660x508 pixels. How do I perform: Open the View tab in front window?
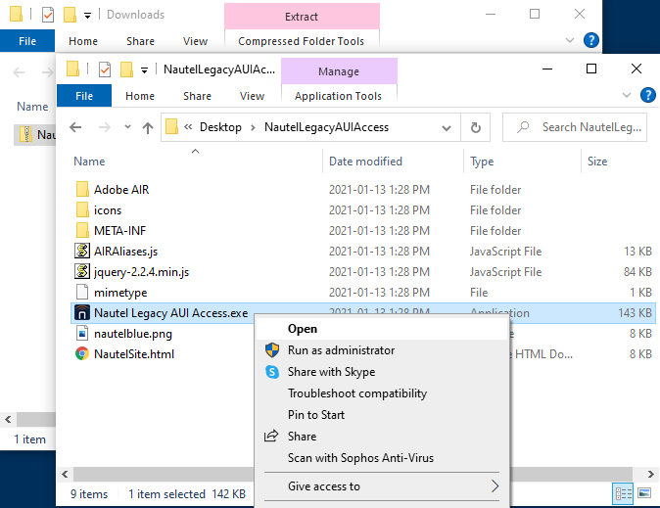(x=252, y=96)
